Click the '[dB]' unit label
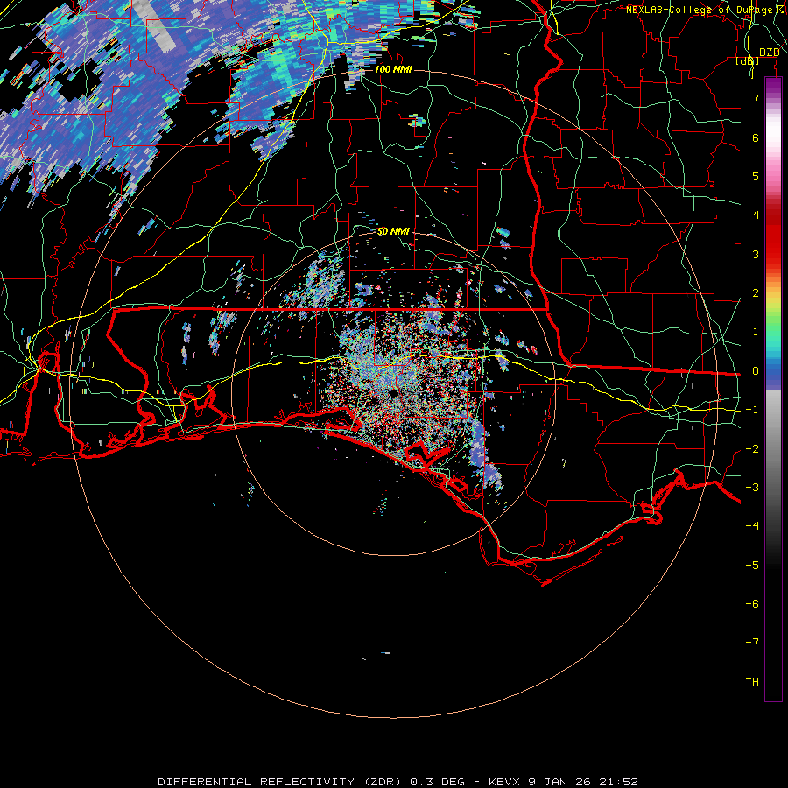The image size is (788, 788). [x=748, y=61]
